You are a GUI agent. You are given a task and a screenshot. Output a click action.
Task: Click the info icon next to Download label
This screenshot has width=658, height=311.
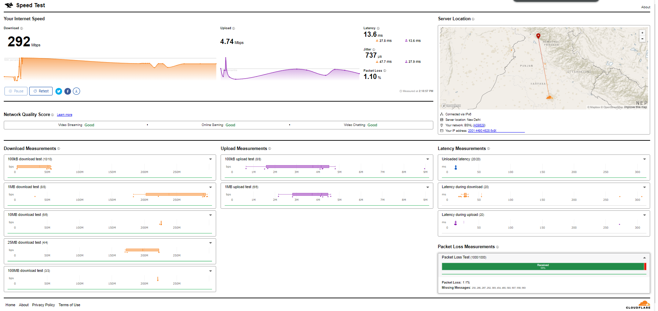(x=22, y=28)
